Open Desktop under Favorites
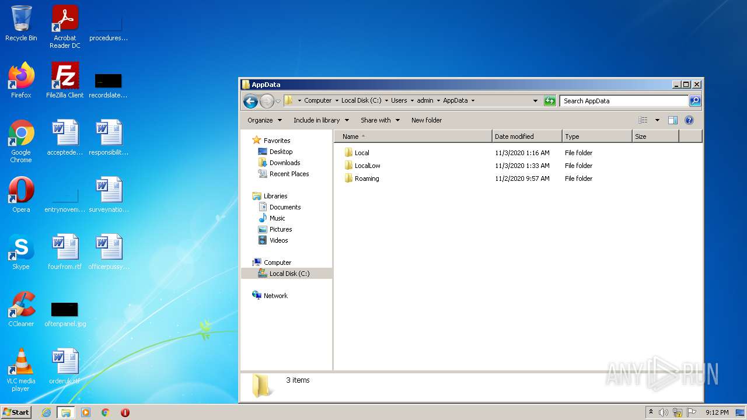This screenshot has height=420, width=747. pyautogui.click(x=275, y=152)
